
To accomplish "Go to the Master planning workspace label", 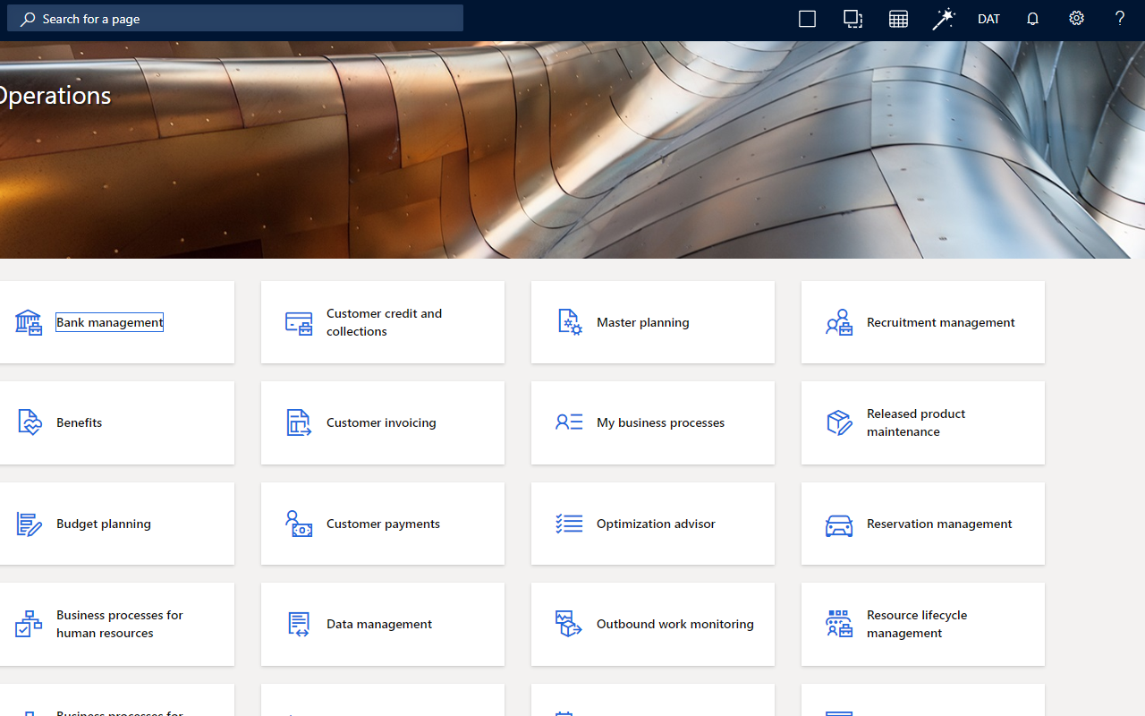I will (643, 322).
